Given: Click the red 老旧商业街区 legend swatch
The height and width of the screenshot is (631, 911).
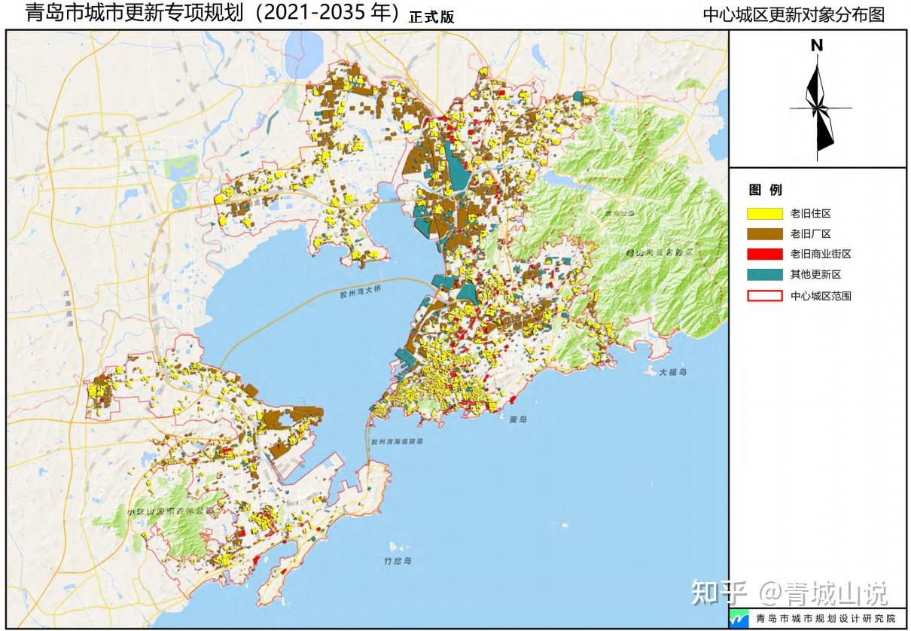Looking at the screenshot, I should click(x=766, y=255).
